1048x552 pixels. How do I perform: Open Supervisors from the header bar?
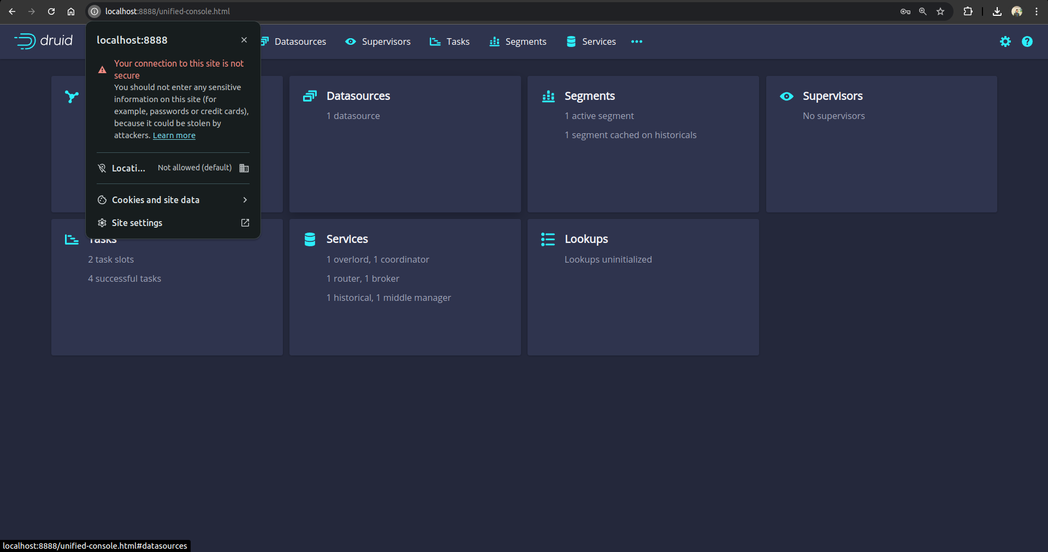click(x=378, y=41)
